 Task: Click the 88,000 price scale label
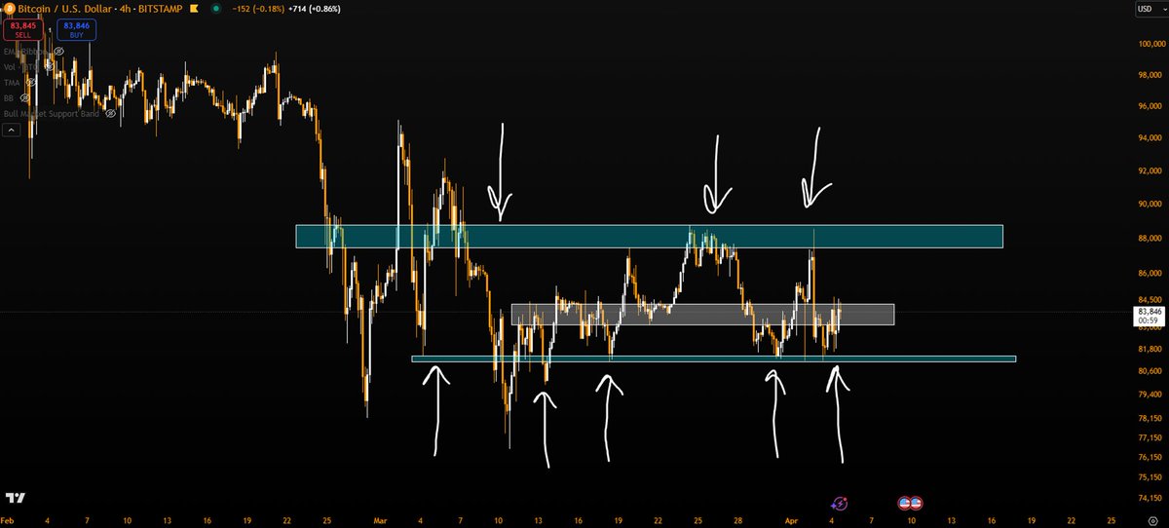coord(1149,239)
